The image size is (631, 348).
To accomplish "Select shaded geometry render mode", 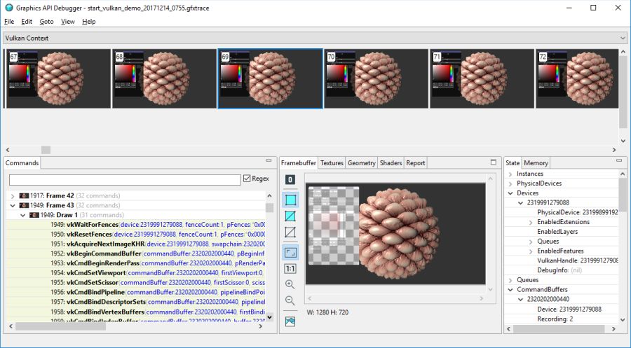I will tap(290, 200).
